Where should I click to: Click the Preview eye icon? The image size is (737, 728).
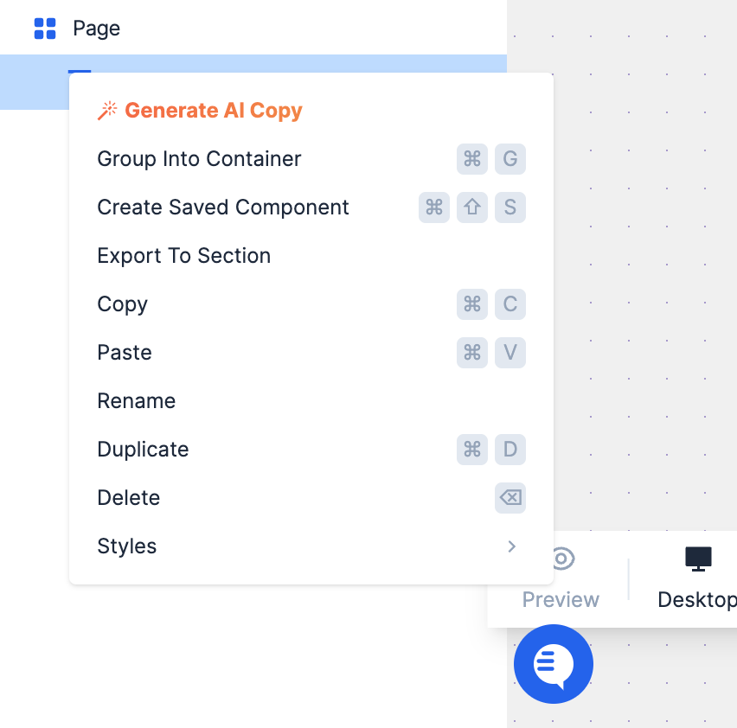[561, 559]
